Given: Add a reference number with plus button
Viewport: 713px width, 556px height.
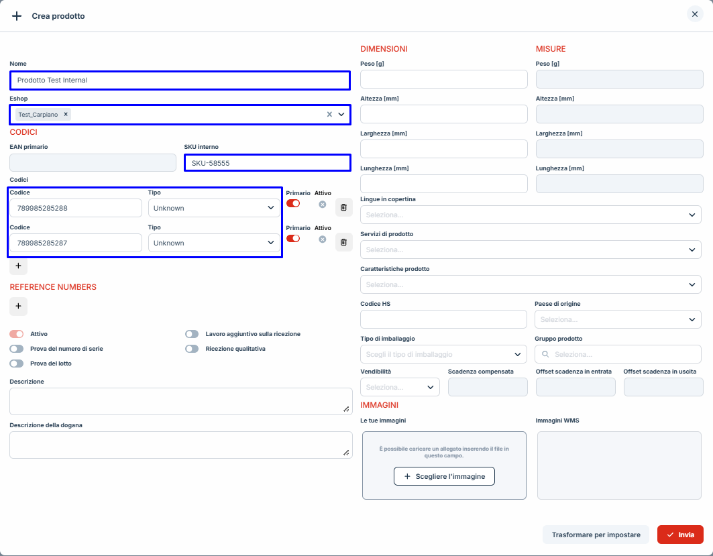Looking at the screenshot, I should [x=18, y=307].
